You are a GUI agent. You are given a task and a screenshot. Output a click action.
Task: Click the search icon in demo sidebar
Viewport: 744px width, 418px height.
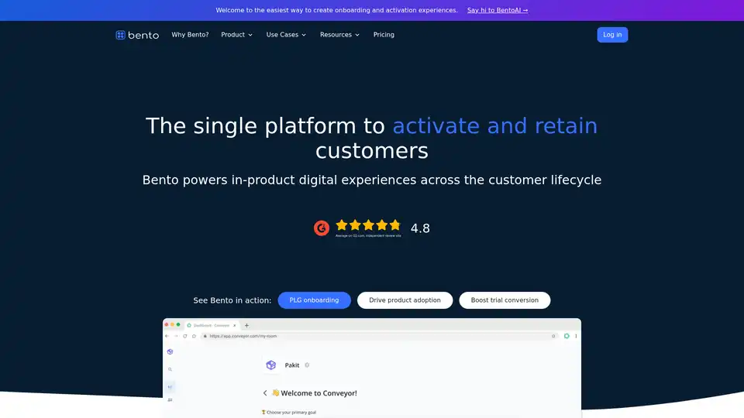click(170, 369)
